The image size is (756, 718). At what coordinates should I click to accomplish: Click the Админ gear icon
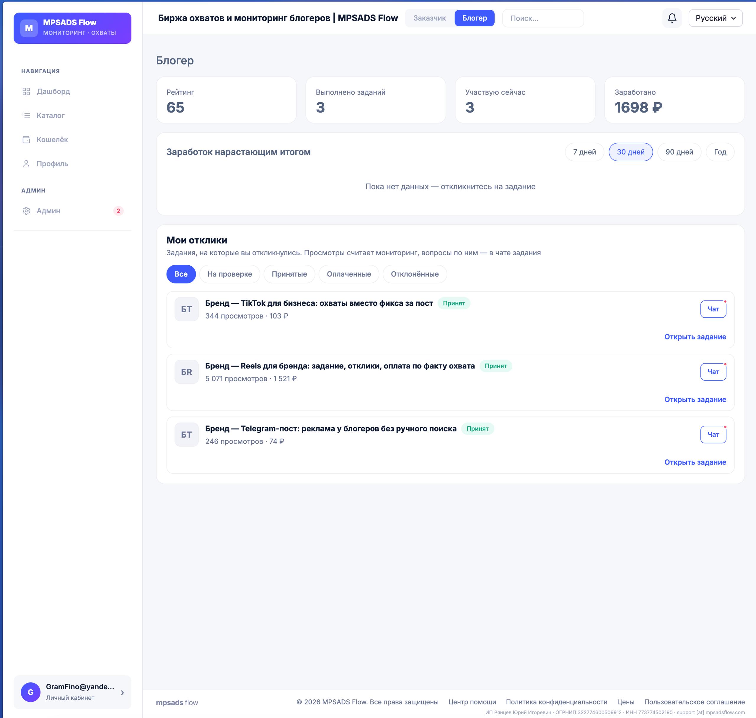[26, 211]
